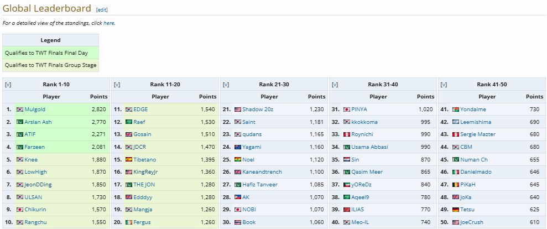Image resolution: width=547 pixels, height=229 pixels.
Task: Click the Peru flag next to Roynichi
Action: [347, 135]
